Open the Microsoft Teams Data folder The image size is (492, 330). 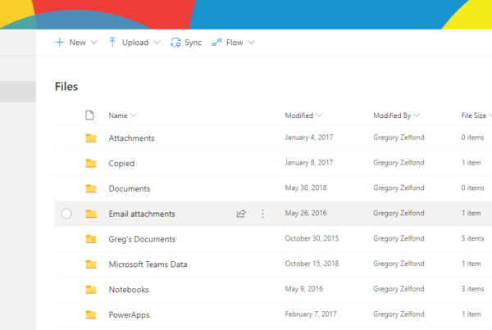tap(148, 264)
